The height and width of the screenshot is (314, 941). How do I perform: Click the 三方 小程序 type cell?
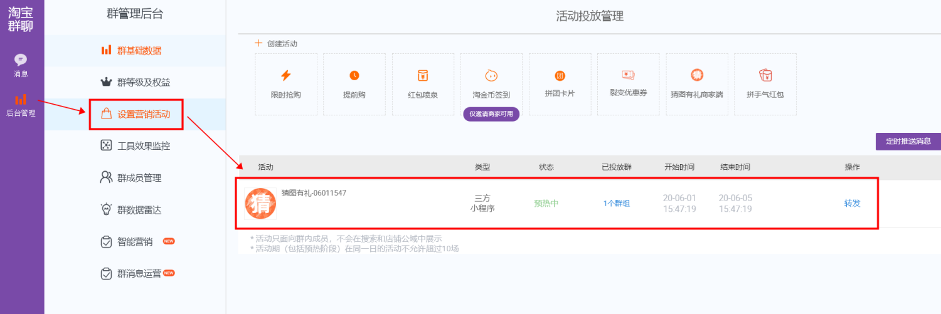(x=482, y=203)
